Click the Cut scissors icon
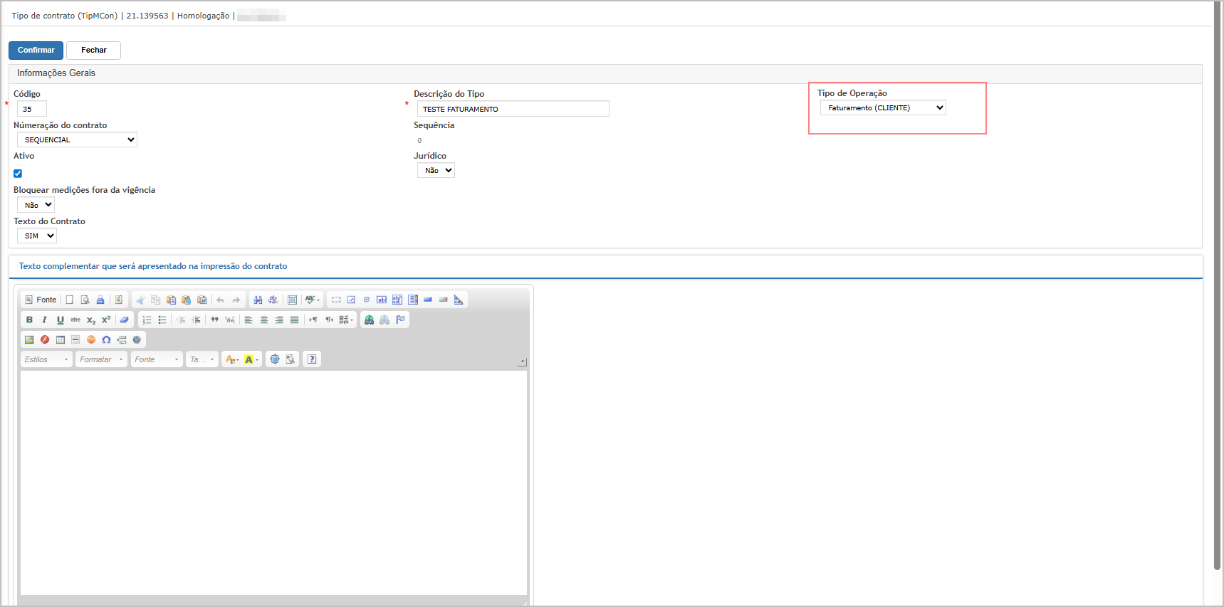 click(140, 300)
